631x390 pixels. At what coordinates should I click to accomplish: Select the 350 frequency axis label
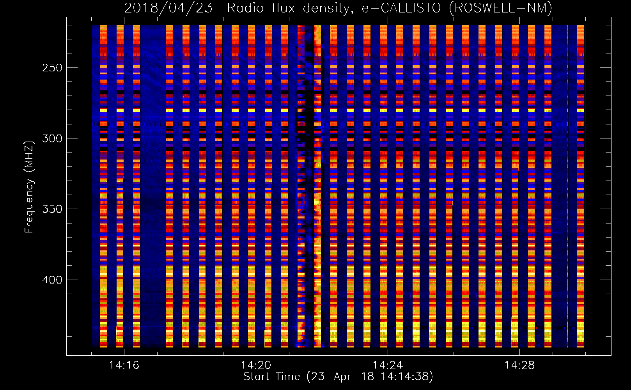(52, 209)
